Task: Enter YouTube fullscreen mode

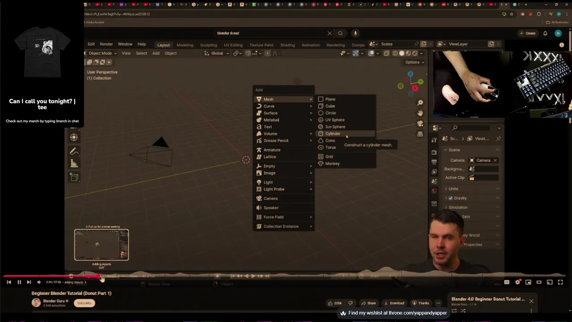Action: click(x=560, y=282)
